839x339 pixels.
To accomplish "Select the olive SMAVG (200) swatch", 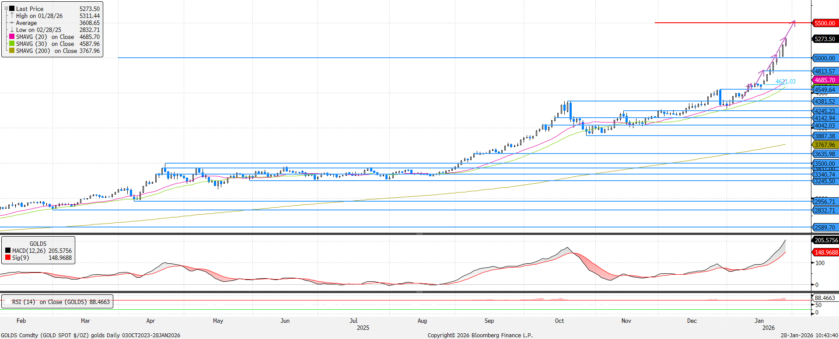I will coord(12,51).
